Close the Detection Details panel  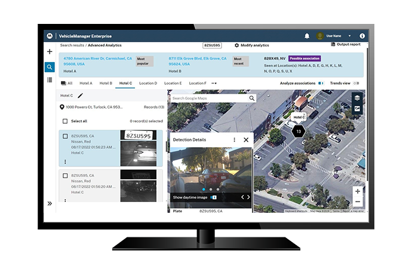(x=246, y=140)
